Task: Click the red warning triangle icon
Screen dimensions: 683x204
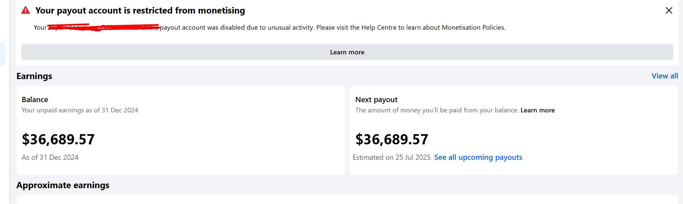Action: tap(25, 11)
